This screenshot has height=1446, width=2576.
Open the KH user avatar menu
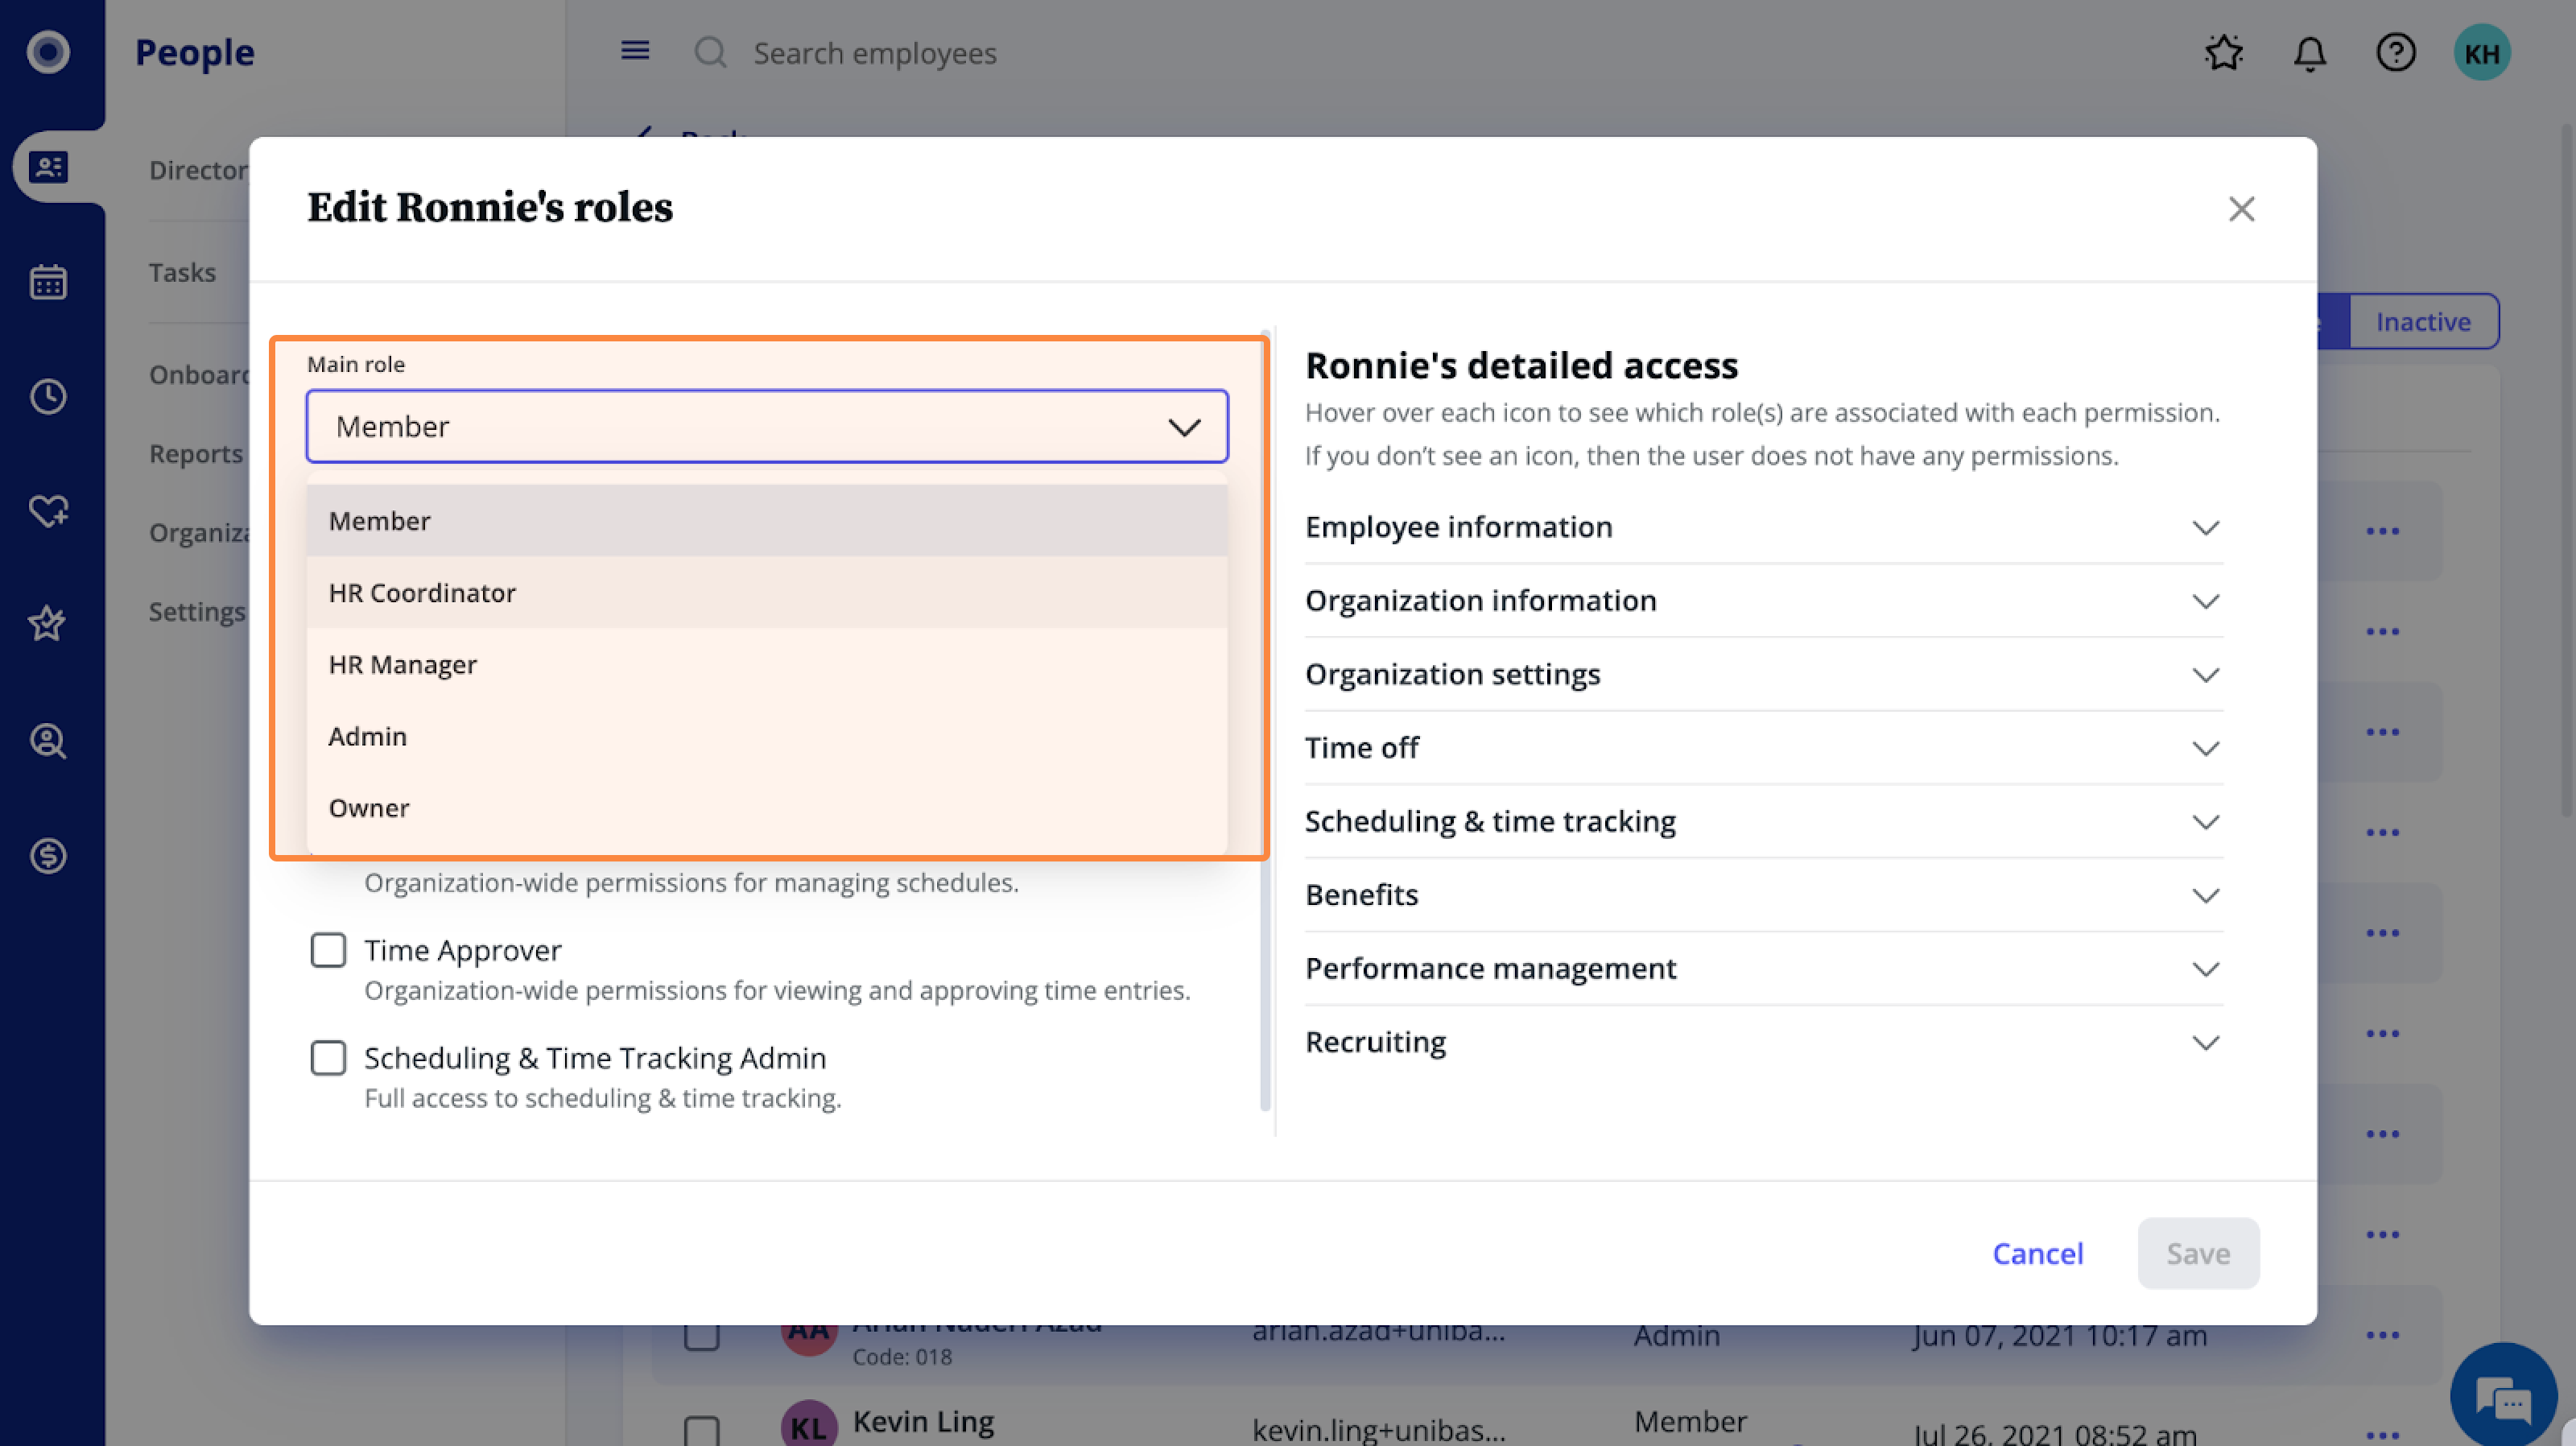2482,52
